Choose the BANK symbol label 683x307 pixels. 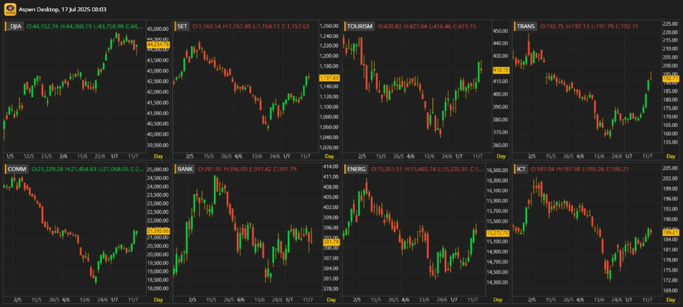coord(185,169)
